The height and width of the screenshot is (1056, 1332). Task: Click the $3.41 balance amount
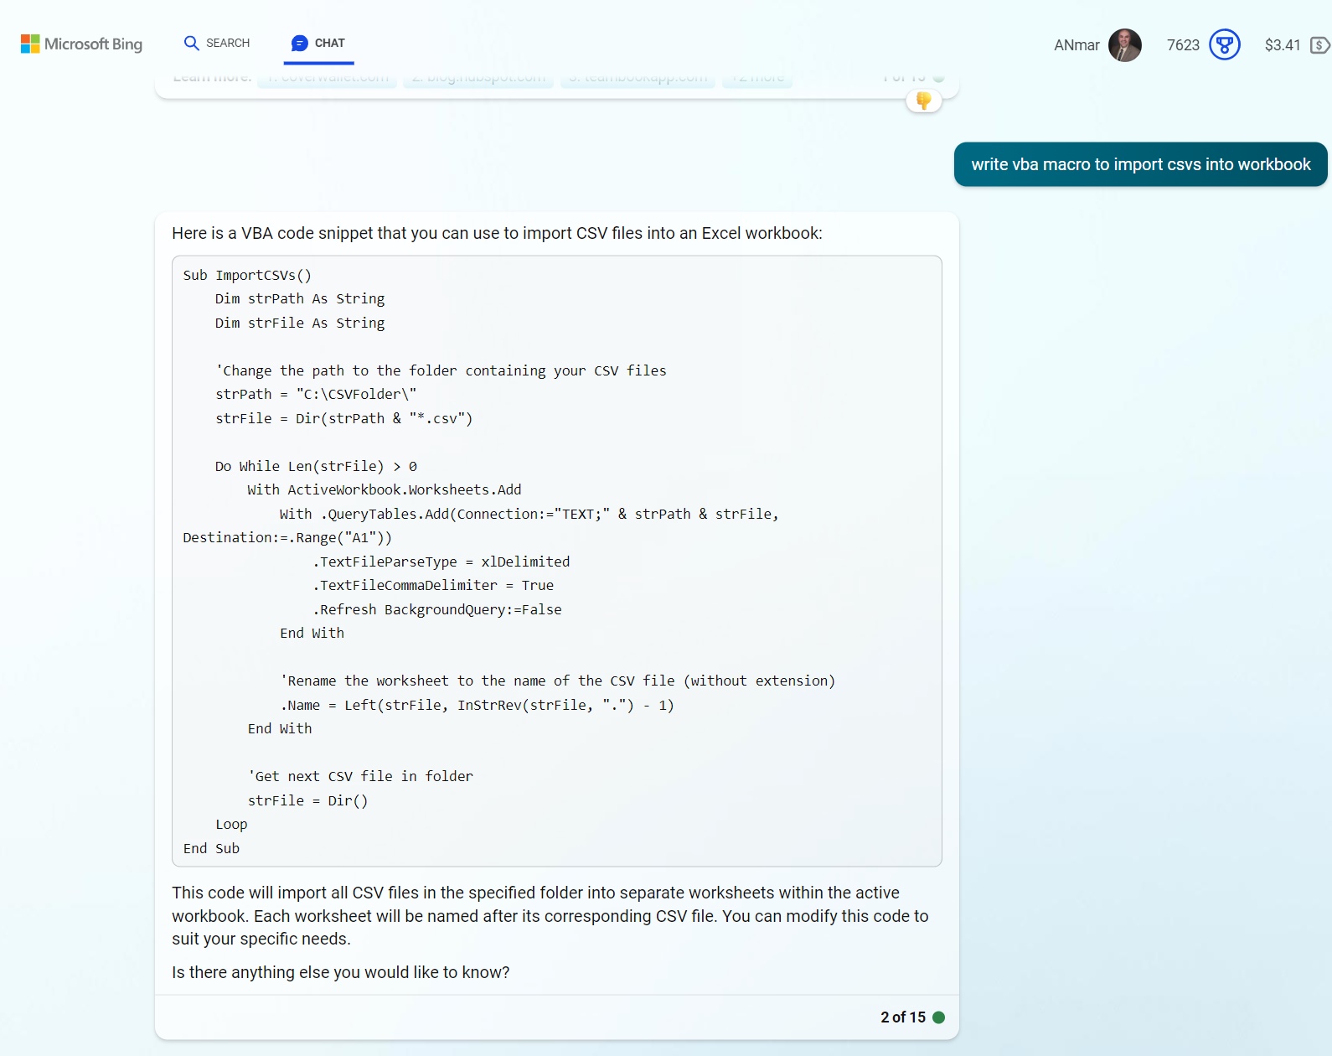click(1282, 45)
